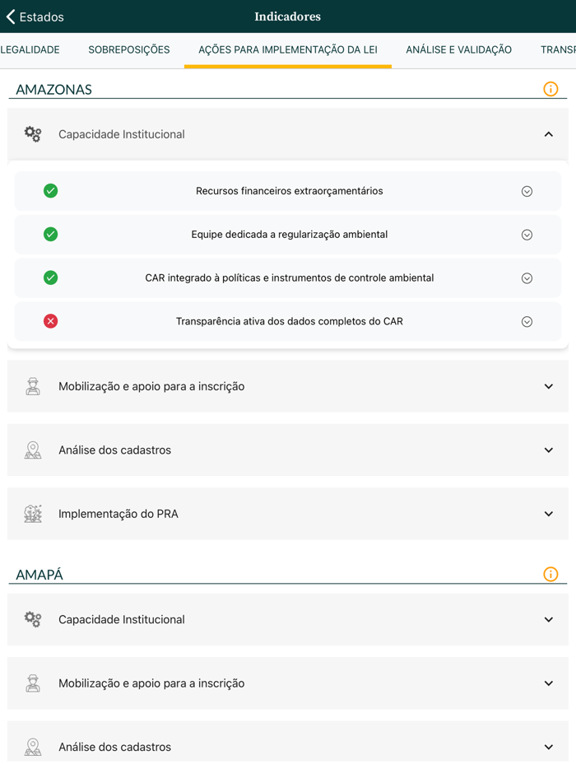Click the gears icon under AMAPÁ section
Viewport: 576px width, 769px height.
click(x=32, y=619)
